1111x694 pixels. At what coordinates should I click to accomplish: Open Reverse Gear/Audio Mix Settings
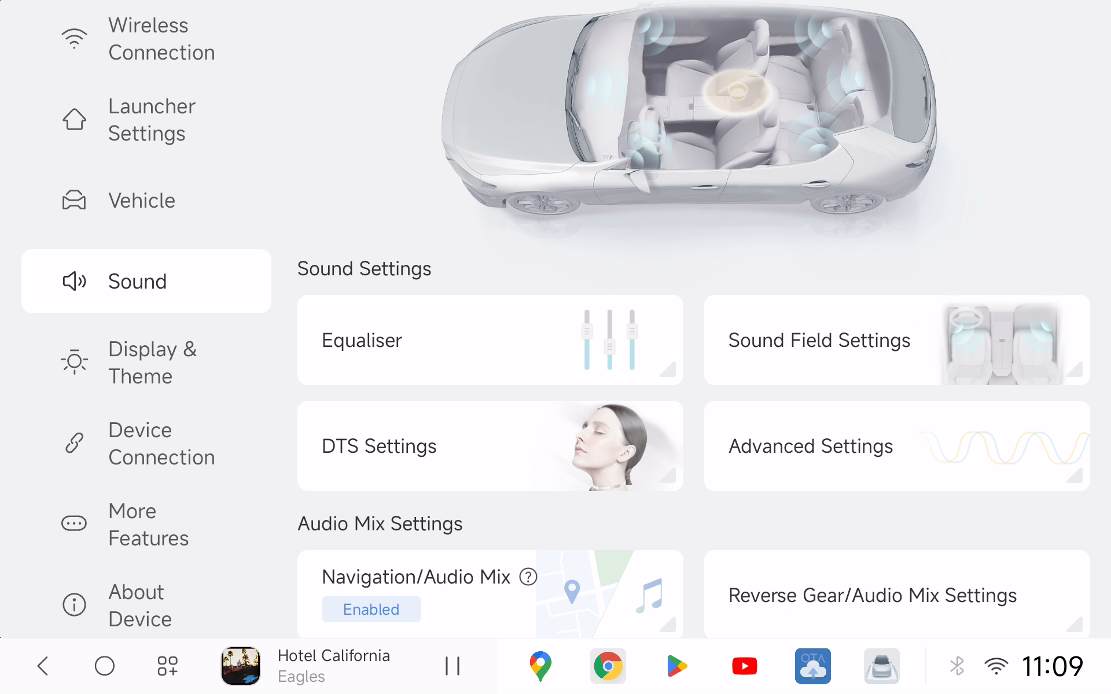click(897, 595)
